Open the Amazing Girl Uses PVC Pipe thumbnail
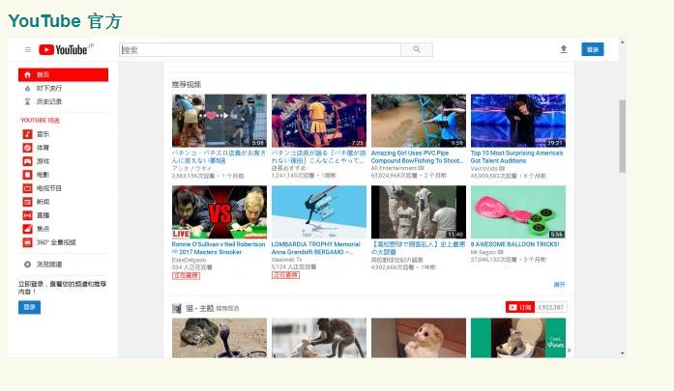This screenshot has width=674, height=391. point(419,121)
